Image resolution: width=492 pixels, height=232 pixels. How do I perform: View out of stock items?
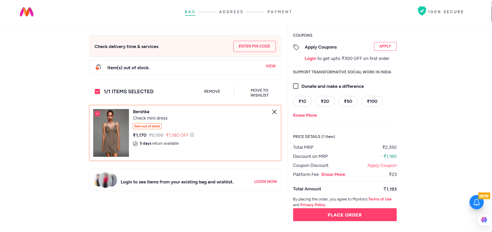pos(270,66)
